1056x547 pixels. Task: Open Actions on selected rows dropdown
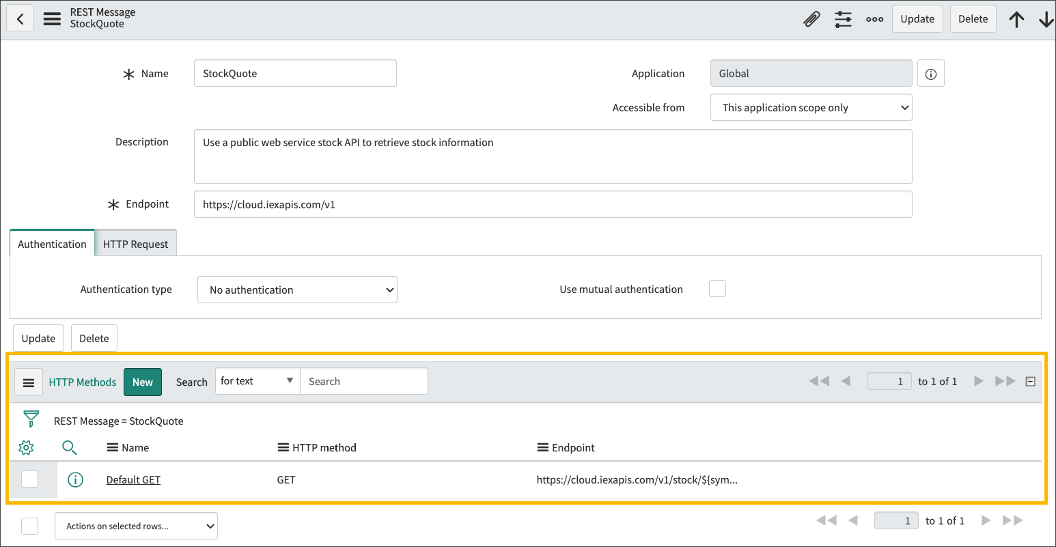point(136,526)
